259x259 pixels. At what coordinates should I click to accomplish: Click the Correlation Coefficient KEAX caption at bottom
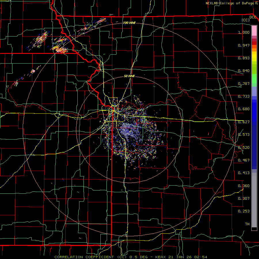point(131,257)
